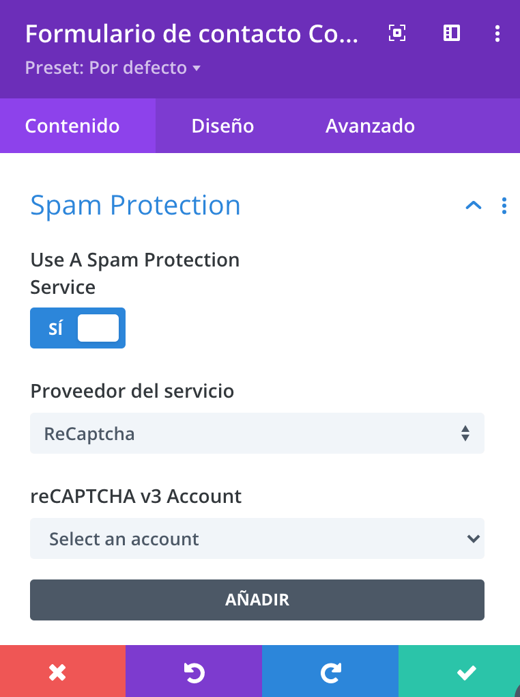The height and width of the screenshot is (697, 520).
Task: Click the snap modal to sidebar icon
Action: 452,33
